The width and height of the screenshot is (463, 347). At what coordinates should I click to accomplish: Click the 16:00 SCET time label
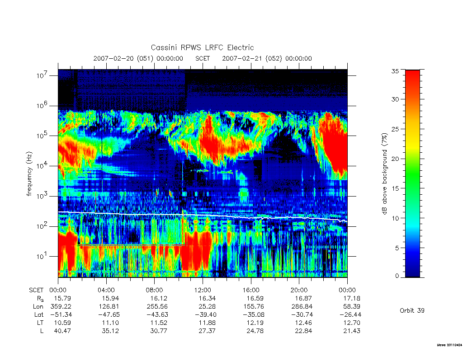coord(250,290)
